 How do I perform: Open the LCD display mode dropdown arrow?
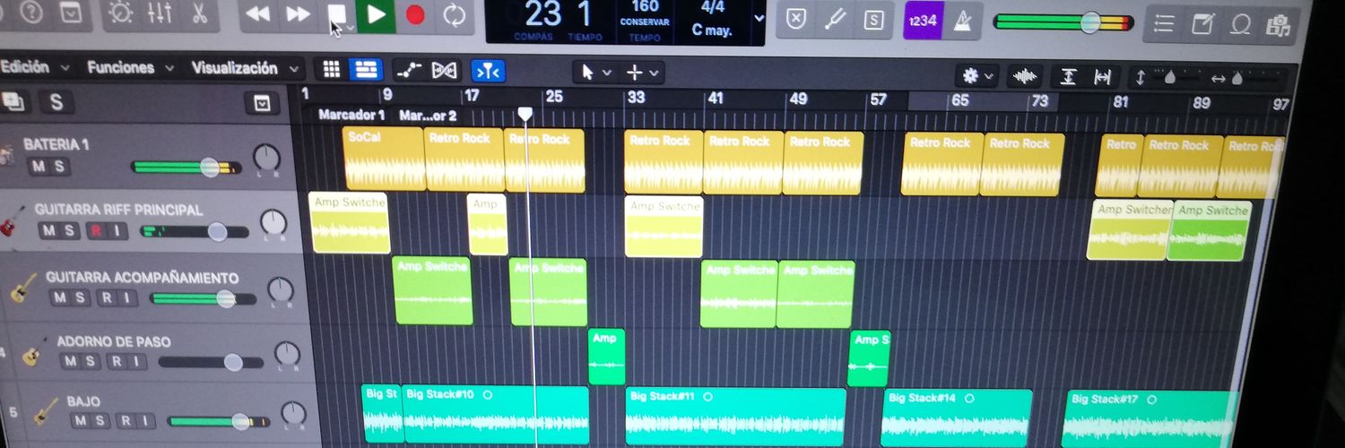click(x=759, y=18)
